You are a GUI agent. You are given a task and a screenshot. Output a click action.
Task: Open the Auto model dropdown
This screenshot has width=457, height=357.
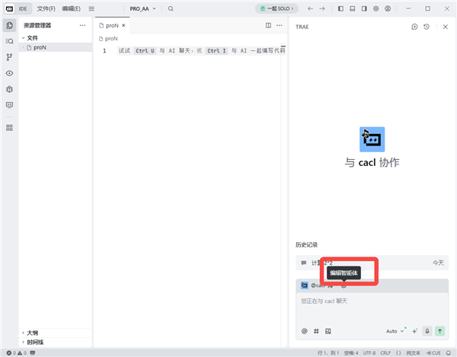tap(395, 331)
